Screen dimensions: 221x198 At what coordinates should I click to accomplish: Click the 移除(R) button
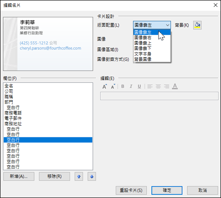(x=55, y=177)
